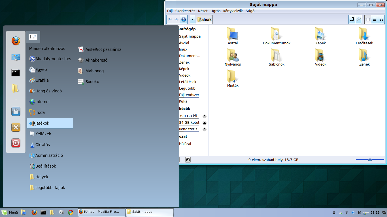Select the Nyilvános folder icon
This screenshot has height=217, width=387.
click(x=233, y=55)
